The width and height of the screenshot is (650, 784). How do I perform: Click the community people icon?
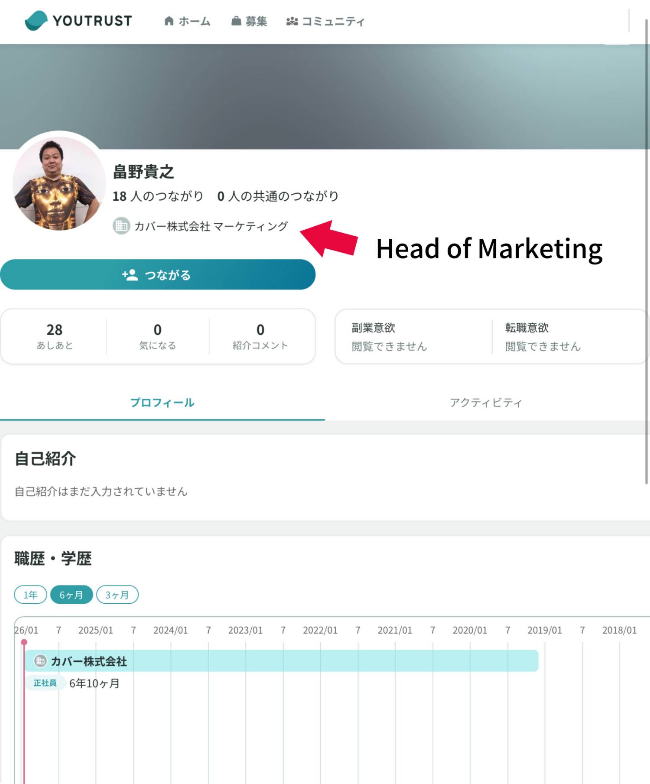click(x=292, y=21)
